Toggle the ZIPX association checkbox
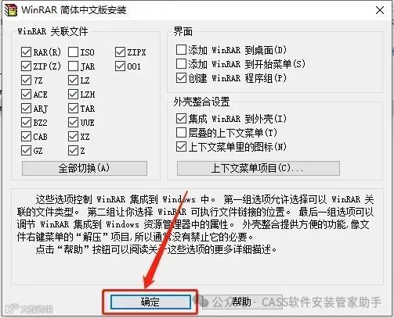Screen dimensions: 394x318 [x=120, y=52]
